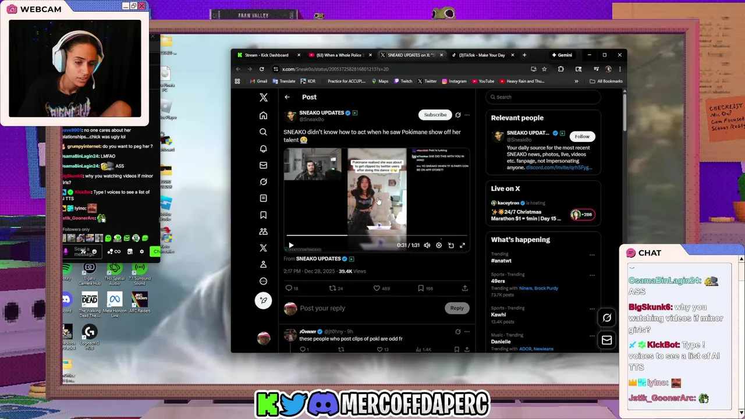This screenshot has width=745, height=419.
Task: Open More circle icon in X sidebar
Action: [263, 281]
